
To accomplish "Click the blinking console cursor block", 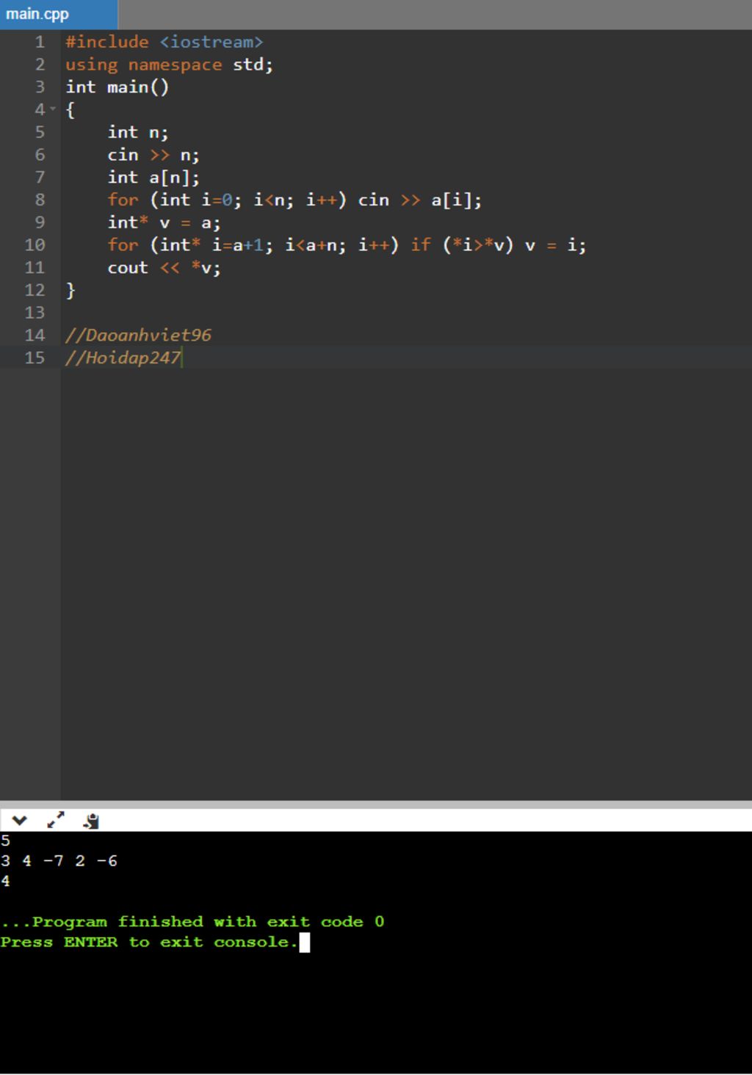I will tap(305, 942).
